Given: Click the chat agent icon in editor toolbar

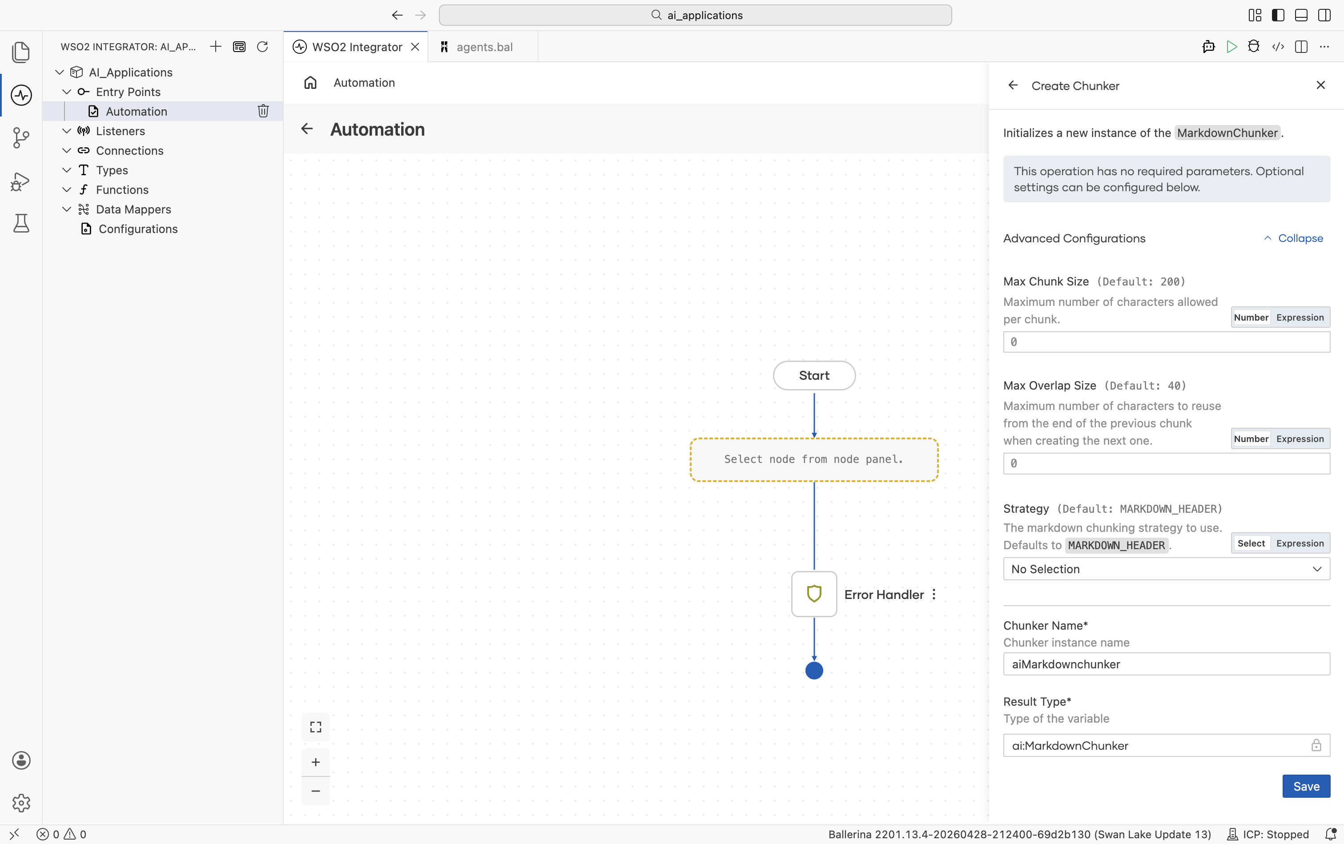Looking at the screenshot, I should (x=1208, y=47).
